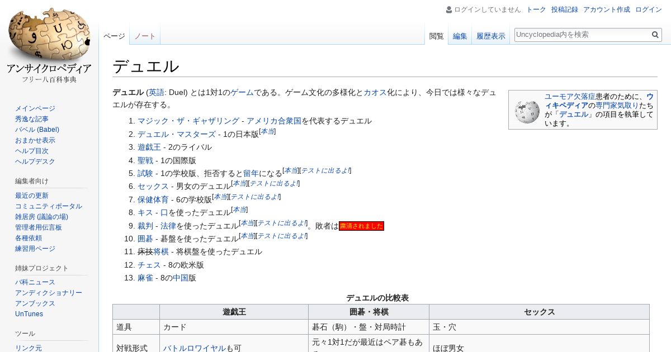Click the red 粛清されました badge
The width and height of the screenshot is (671, 352).
[361, 226]
